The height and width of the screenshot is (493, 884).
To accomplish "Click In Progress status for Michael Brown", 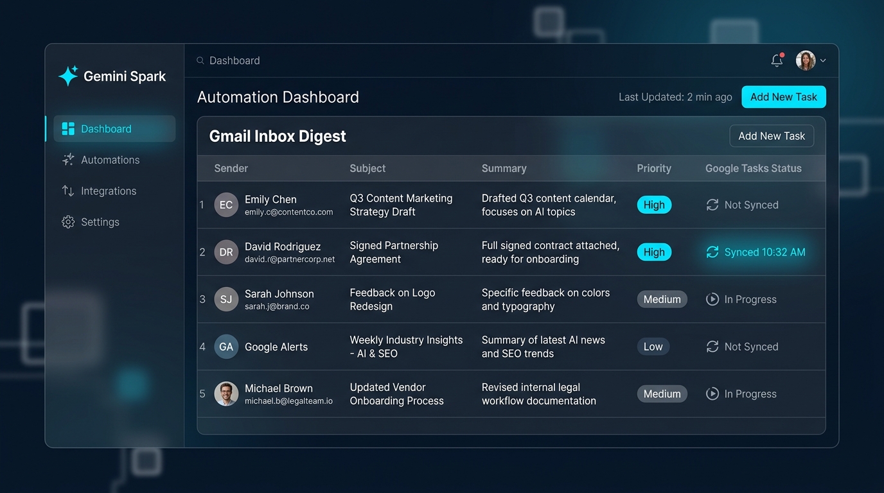I will pyautogui.click(x=741, y=394).
